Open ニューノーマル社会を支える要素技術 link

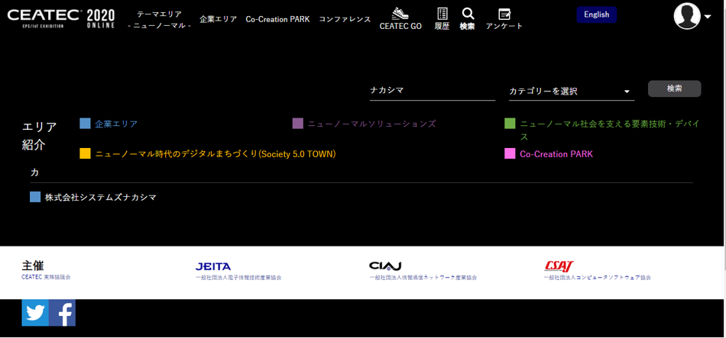coord(609,130)
